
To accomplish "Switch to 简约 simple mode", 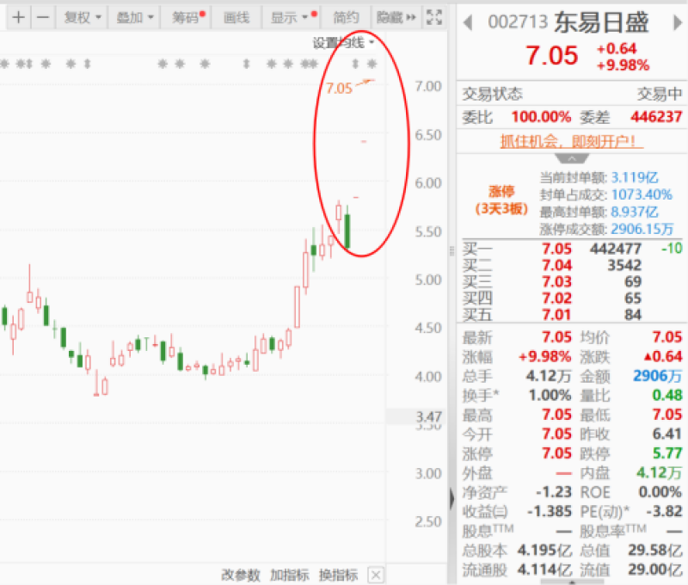I will (346, 17).
